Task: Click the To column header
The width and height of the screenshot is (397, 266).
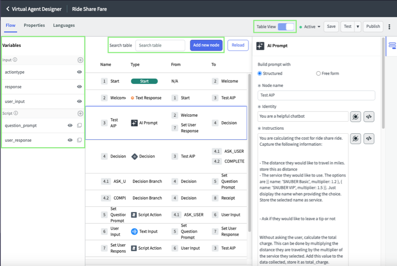Action: pyautogui.click(x=214, y=65)
